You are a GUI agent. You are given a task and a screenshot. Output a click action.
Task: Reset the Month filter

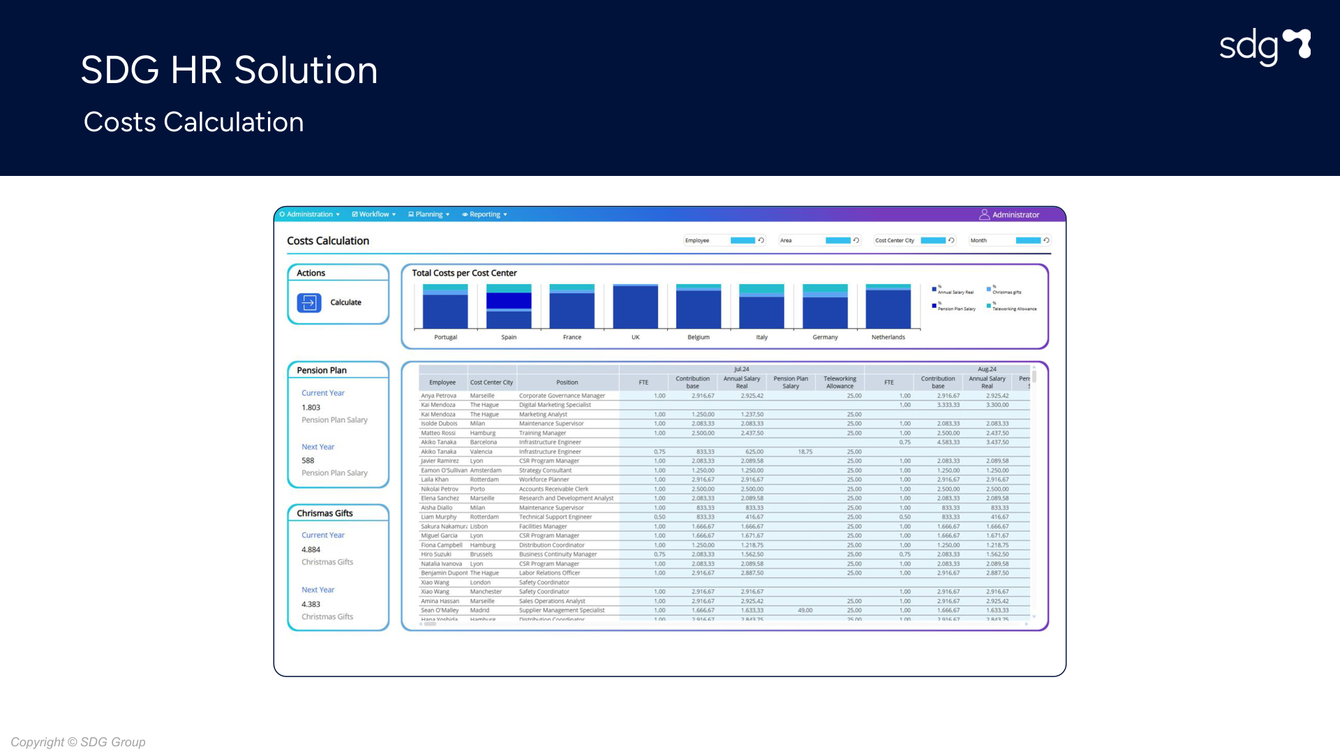click(x=1046, y=240)
